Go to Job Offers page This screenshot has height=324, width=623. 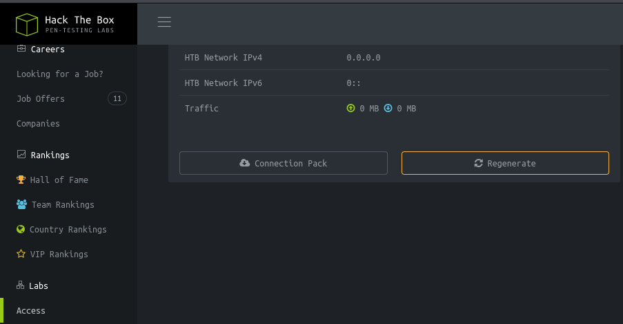click(41, 99)
